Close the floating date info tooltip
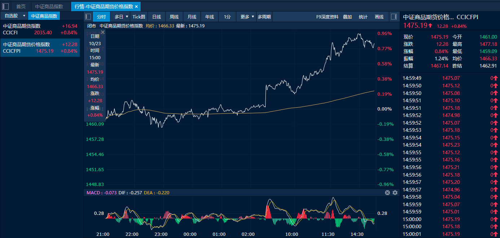The image size is (500, 238). tap(102, 33)
